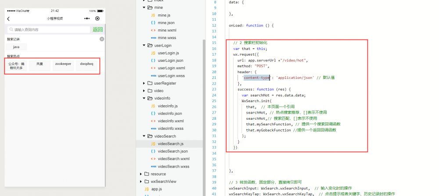Expand the userRegister folder arrow
439x196 pixels.
click(144, 83)
